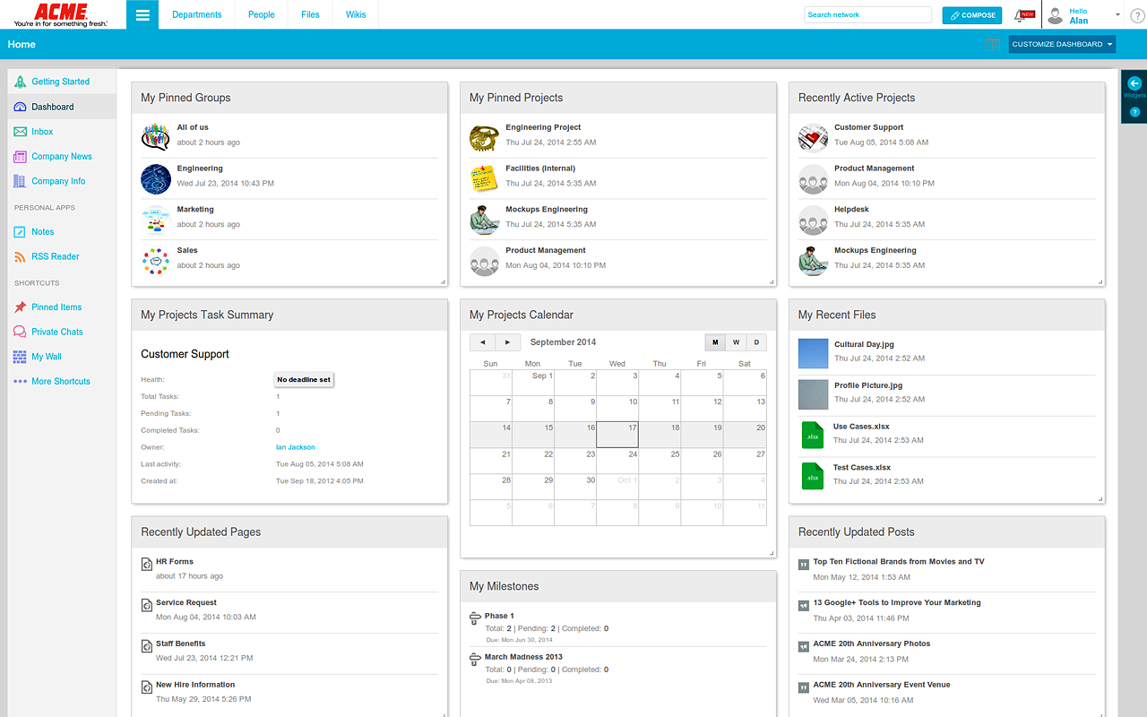This screenshot has width=1147, height=717.
Task: Open Ian Jackson owner link
Action: point(296,447)
